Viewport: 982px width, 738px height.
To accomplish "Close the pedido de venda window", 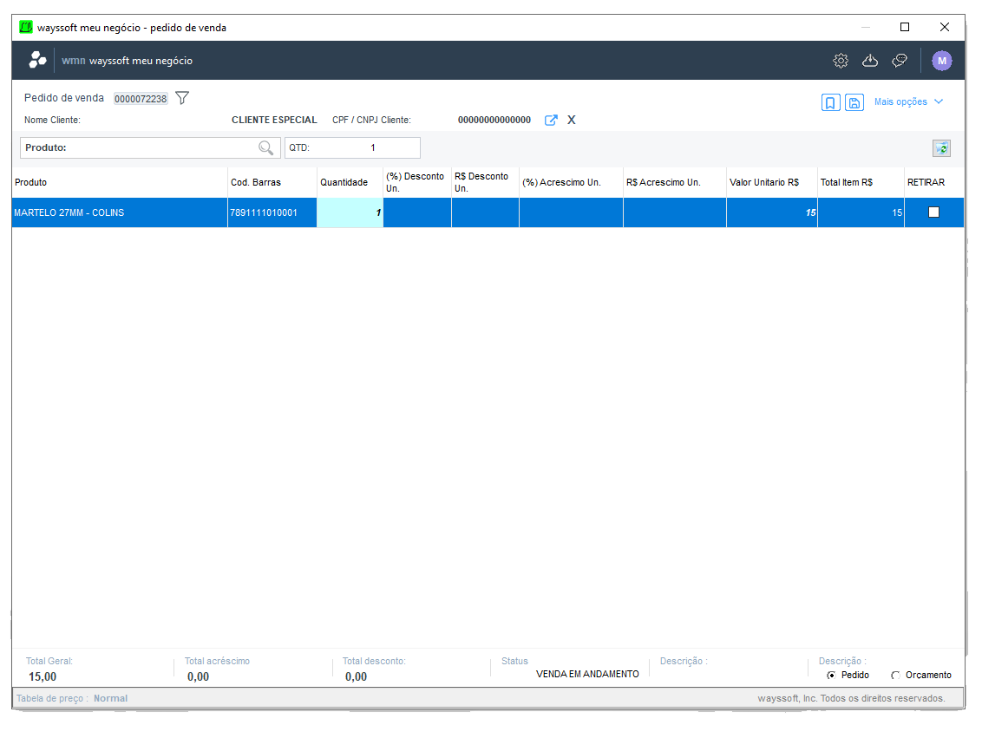I will tap(945, 27).
